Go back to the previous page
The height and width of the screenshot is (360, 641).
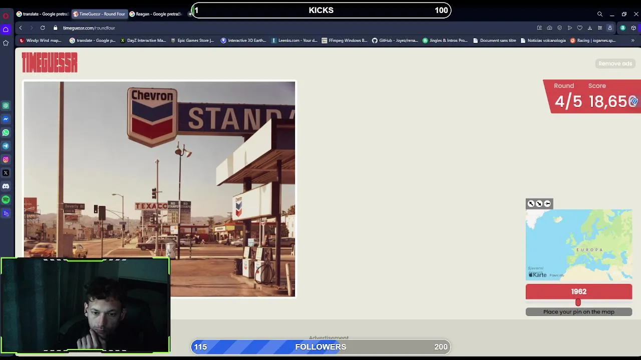[21, 28]
